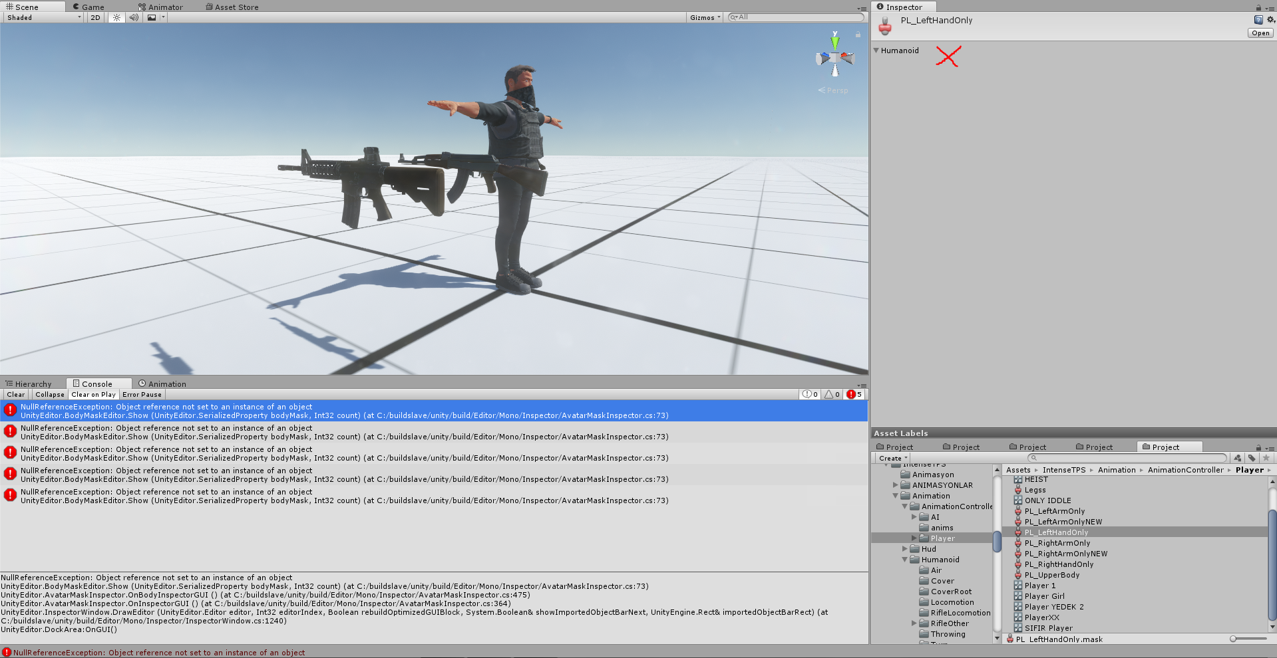Toggle Error Pause option
Viewport: 1277px width, 658px height.
[142, 394]
